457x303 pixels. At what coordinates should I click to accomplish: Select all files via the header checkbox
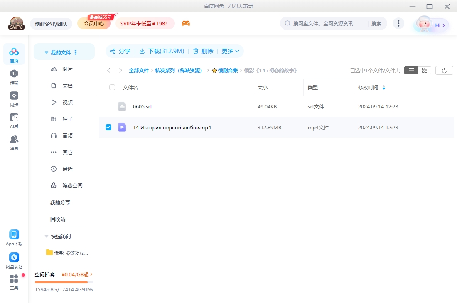coord(111,87)
